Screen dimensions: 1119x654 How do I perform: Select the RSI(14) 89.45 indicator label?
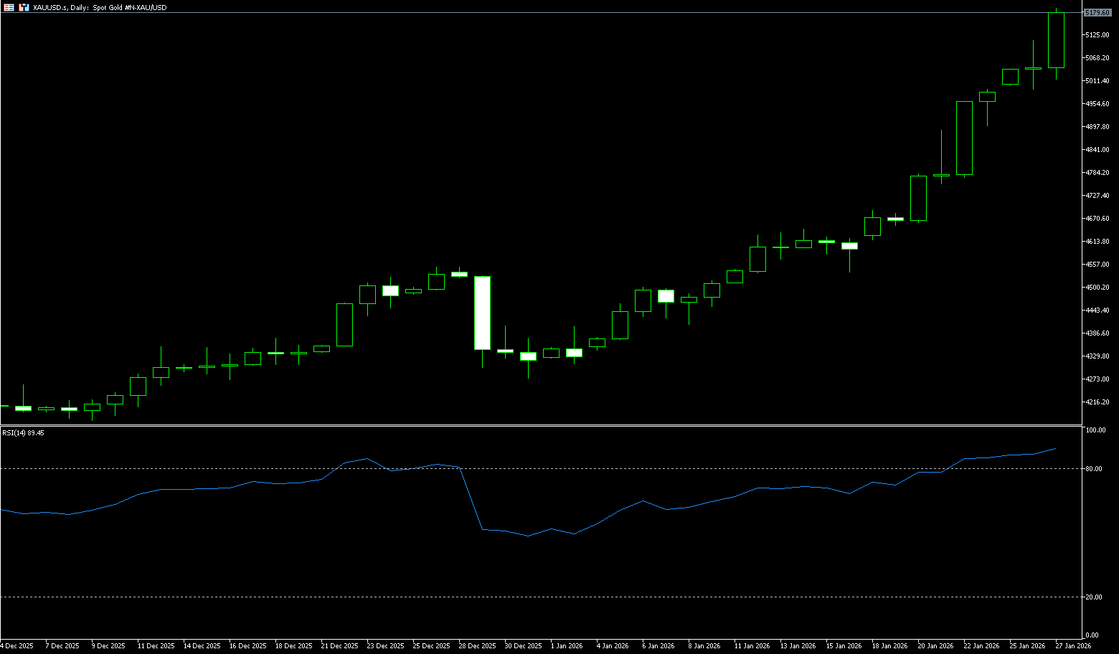click(23, 433)
